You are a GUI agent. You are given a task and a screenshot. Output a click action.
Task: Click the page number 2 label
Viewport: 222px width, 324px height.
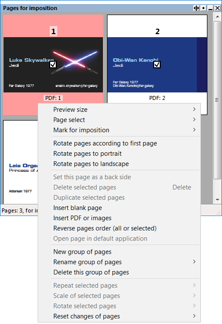pos(157,32)
